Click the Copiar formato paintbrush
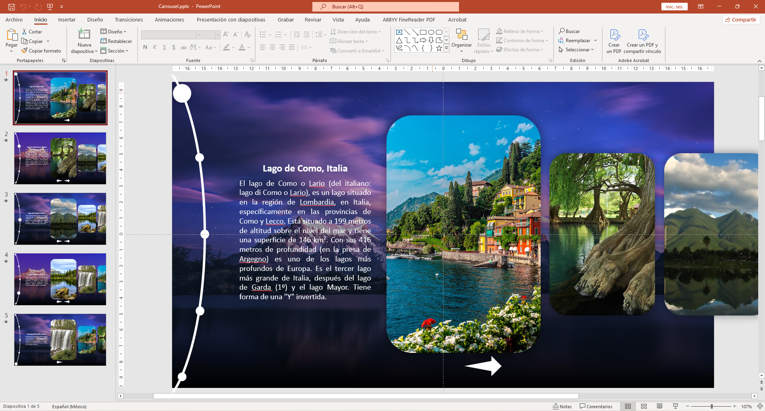Viewport: 765px width, 411px height. pyautogui.click(x=25, y=51)
